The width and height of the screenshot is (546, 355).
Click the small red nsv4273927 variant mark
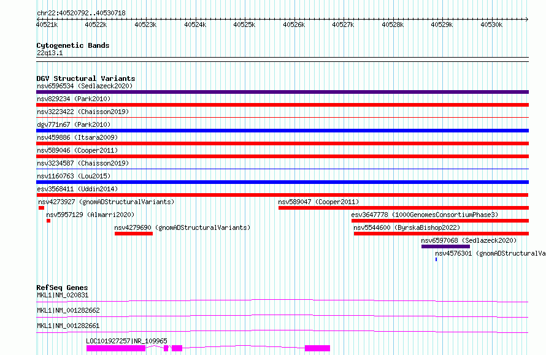(x=42, y=208)
